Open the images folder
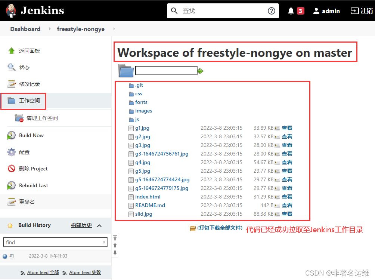Image resolution: width=375 pixels, height=280 pixels. click(143, 111)
